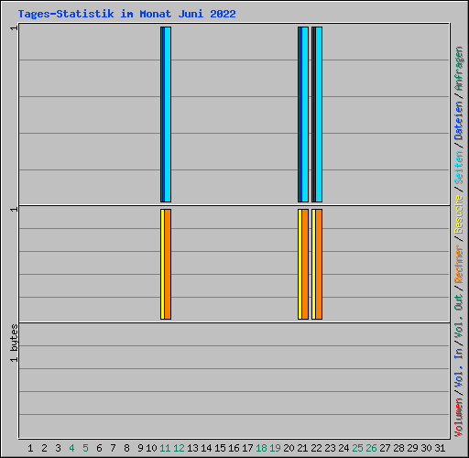Screen dimensions: 469x458
Task: Click the "1 bytes" axis label
Action: (x=14, y=343)
